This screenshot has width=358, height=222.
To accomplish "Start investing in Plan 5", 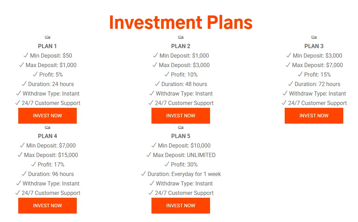I will tap(181, 205).
